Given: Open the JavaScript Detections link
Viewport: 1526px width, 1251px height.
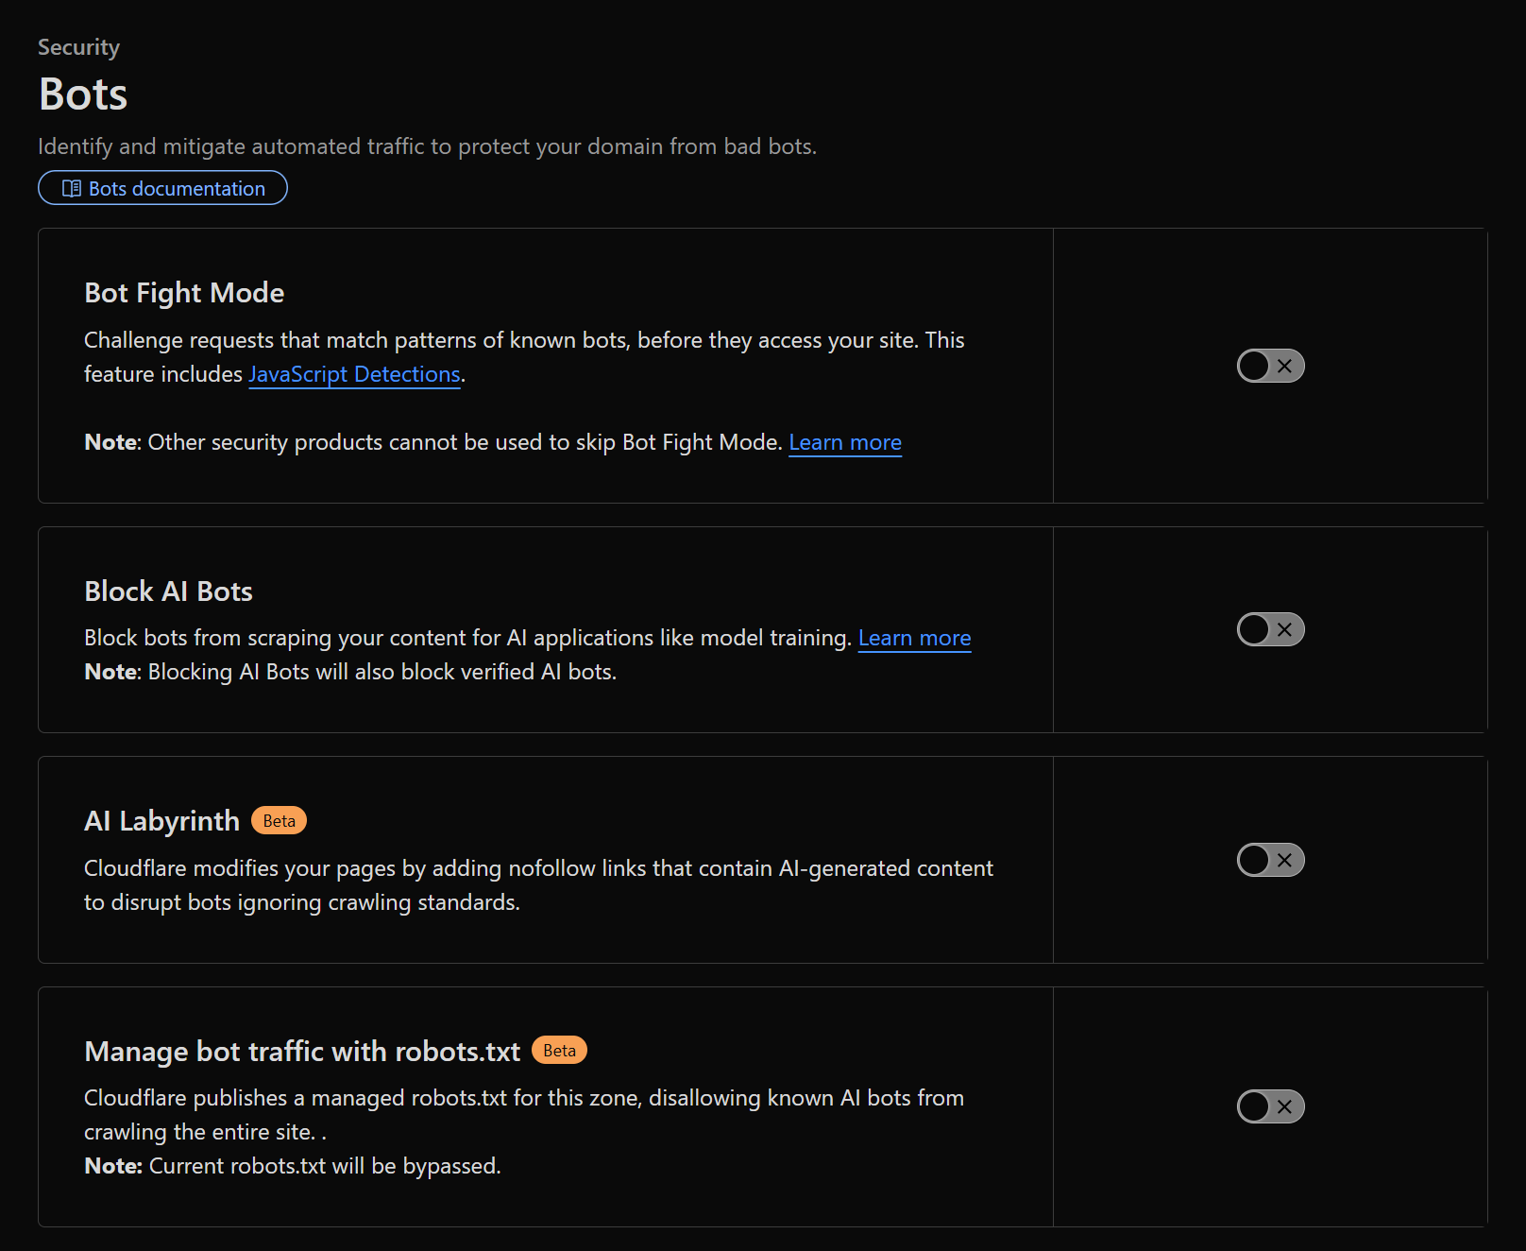Looking at the screenshot, I should pos(354,374).
